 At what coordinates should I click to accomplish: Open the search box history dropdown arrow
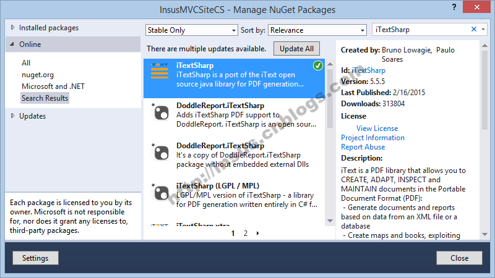[x=483, y=29]
